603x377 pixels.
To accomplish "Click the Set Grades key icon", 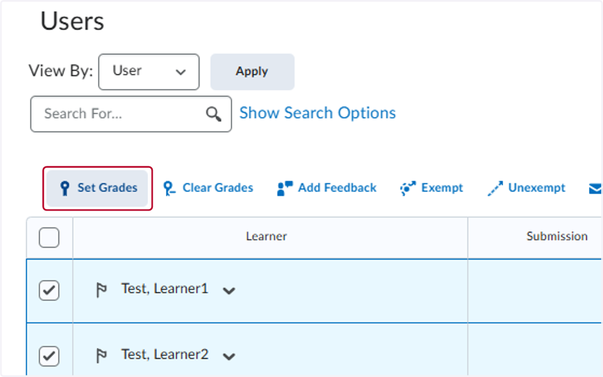I will (x=64, y=189).
